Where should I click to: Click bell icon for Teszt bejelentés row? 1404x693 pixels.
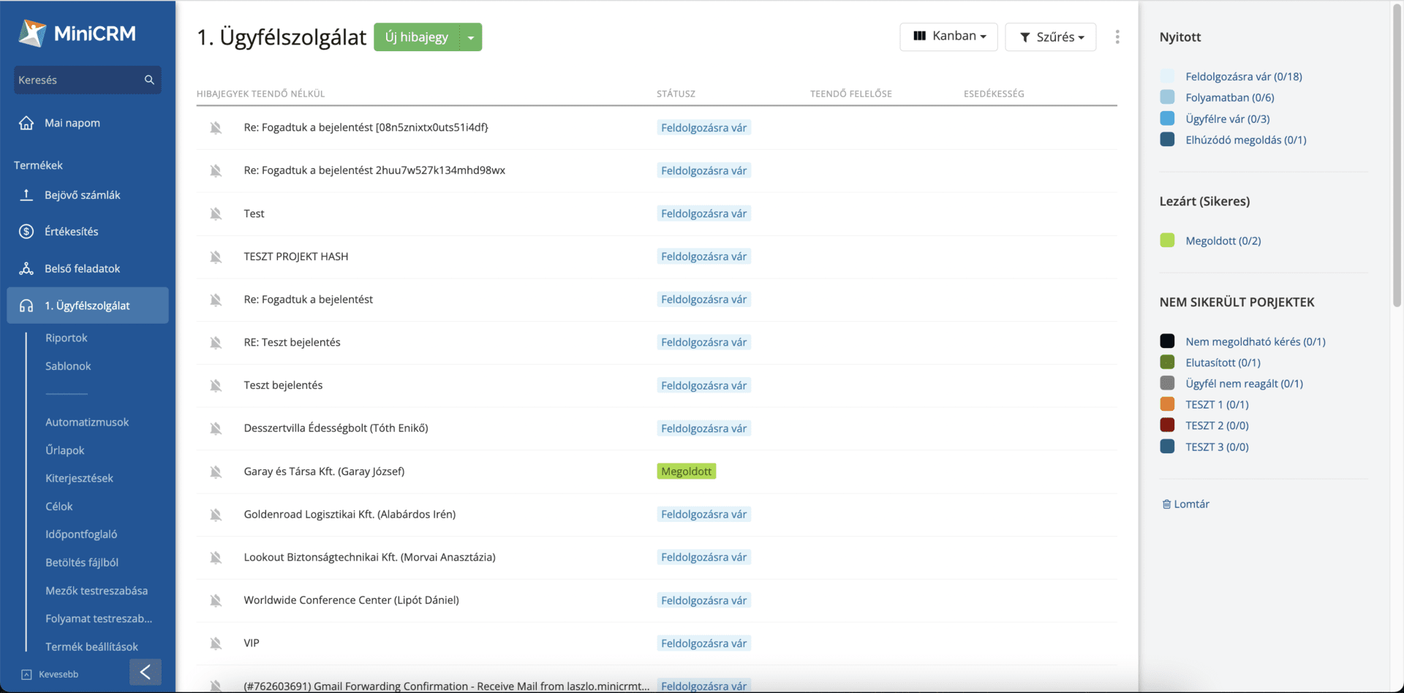pos(216,385)
